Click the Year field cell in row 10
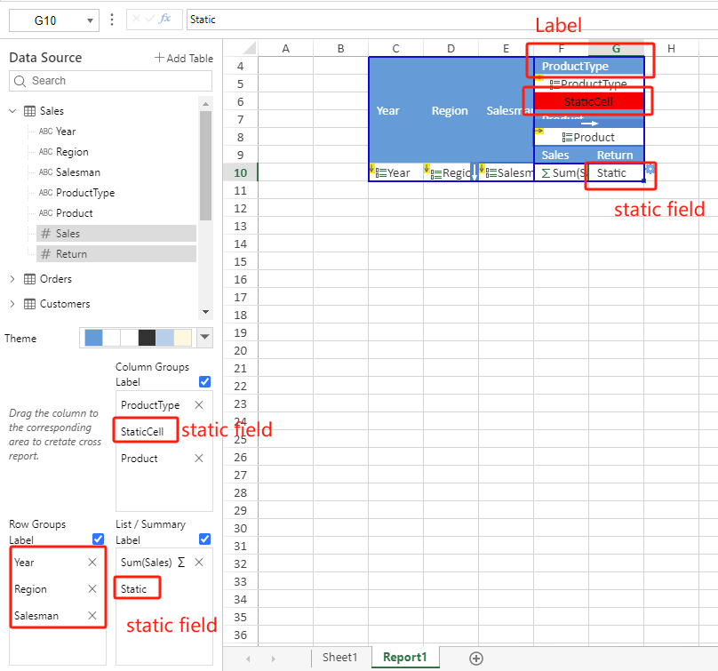 coord(396,172)
